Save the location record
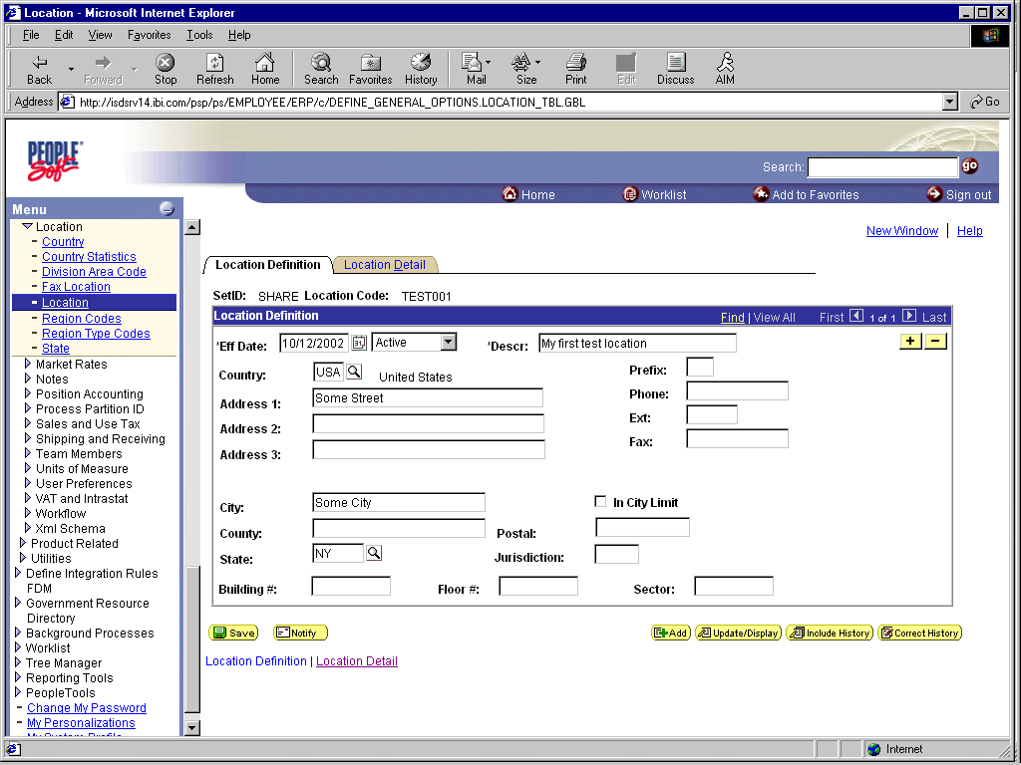Screen dimensions: 1021x765 (233, 632)
